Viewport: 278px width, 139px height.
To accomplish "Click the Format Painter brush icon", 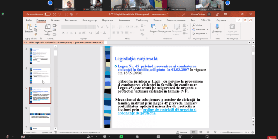I will 36,34.
